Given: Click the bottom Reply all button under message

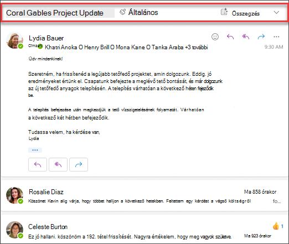Looking at the screenshot, I should [58, 164].
